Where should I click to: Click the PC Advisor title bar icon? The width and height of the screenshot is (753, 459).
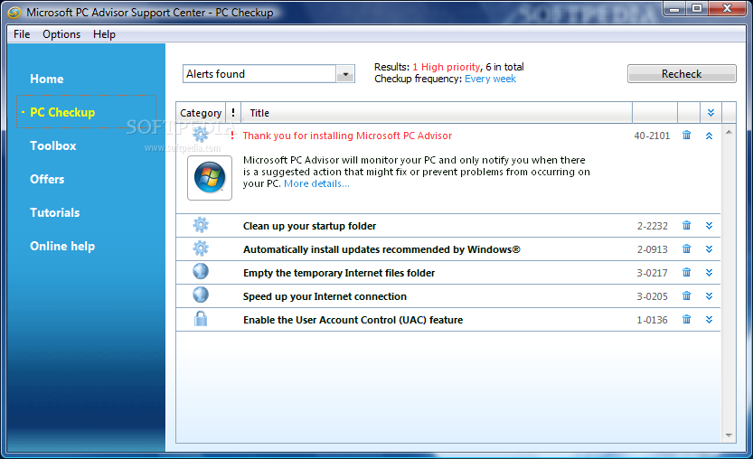pyautogui.click(x=14, y=13)
